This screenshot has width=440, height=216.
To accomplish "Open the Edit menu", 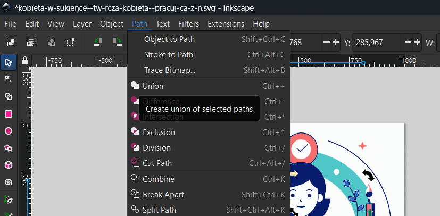I will 32,24.
